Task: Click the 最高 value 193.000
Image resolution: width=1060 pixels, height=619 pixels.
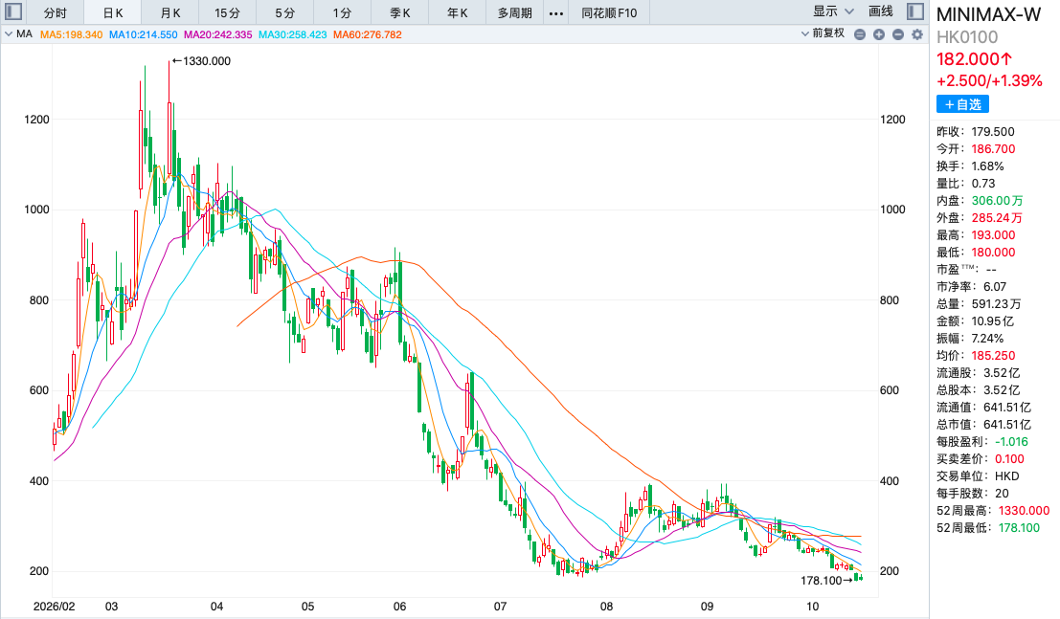Action: tap(993, 235)
